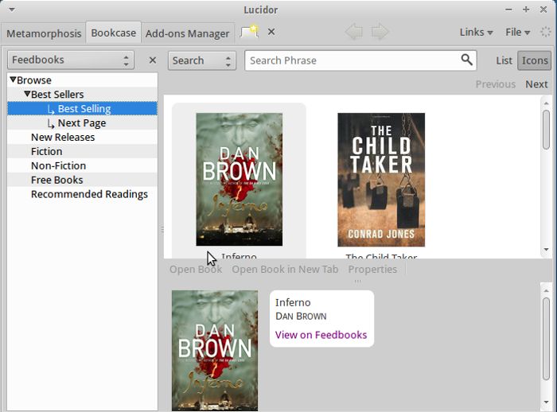The height and width of the screenshot is (412, 557).
Task: Click details pane scrollbar handle
Action: (546, 339)
